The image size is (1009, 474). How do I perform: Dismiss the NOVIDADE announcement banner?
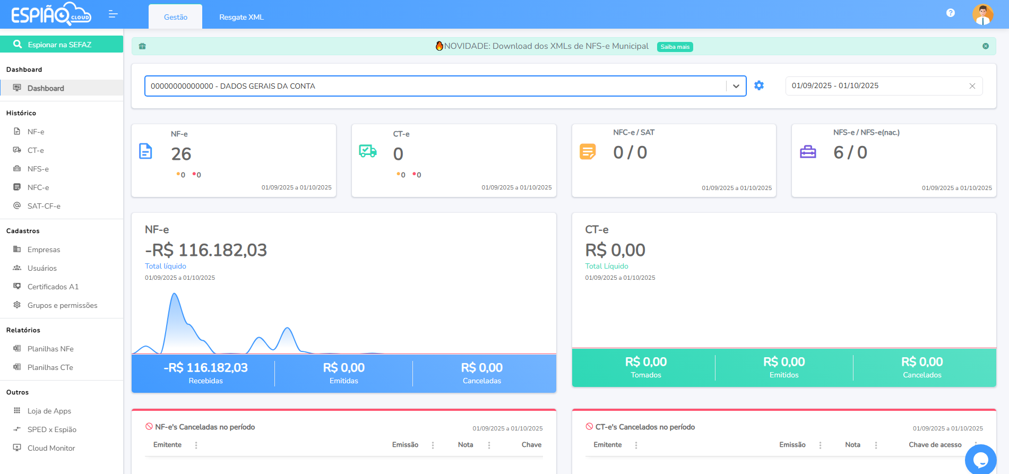[x=986, y=46]
